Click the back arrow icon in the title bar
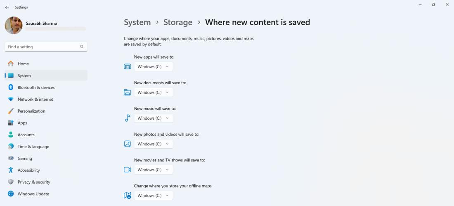Image resolution: width=454 pixels, height=206 pixels. click(x=7, y=7)
